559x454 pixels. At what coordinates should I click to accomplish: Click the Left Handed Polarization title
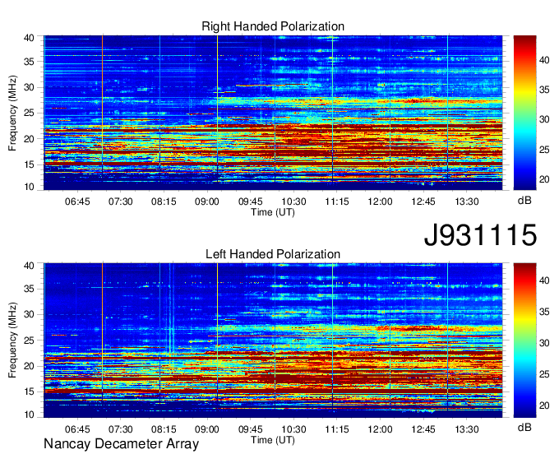point(273,254)
